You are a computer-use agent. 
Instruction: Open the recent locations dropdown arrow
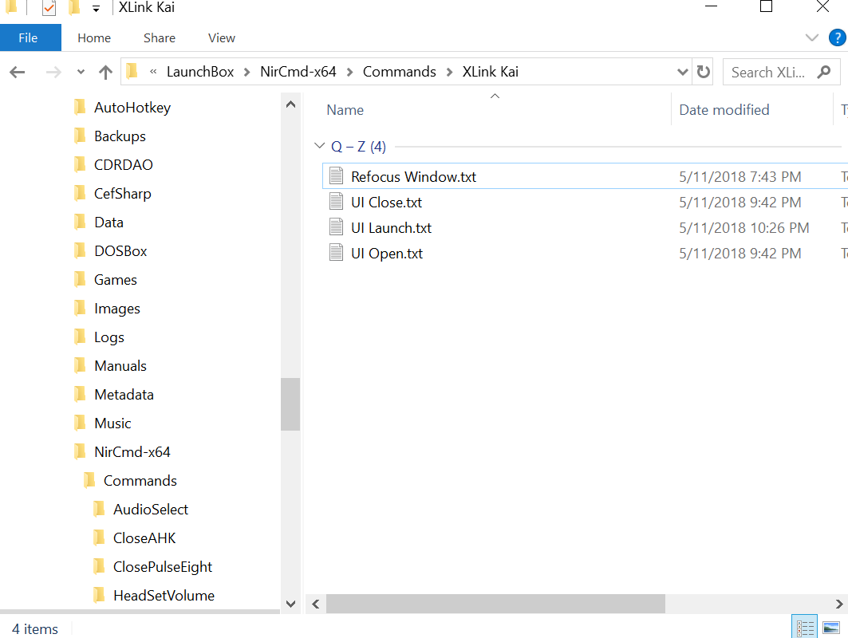pos(81,72)
